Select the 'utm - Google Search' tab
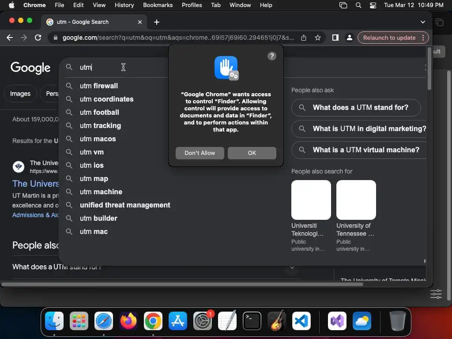Screen dimensions: 452x339 point(94,22)
